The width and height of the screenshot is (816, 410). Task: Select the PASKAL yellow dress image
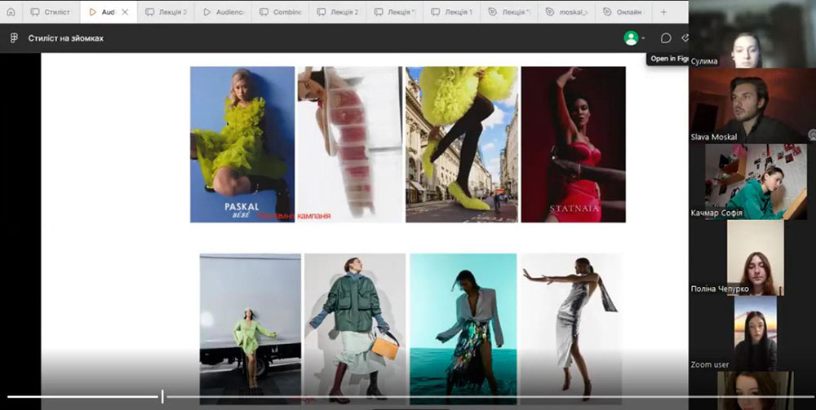click(x=242, y=144)
